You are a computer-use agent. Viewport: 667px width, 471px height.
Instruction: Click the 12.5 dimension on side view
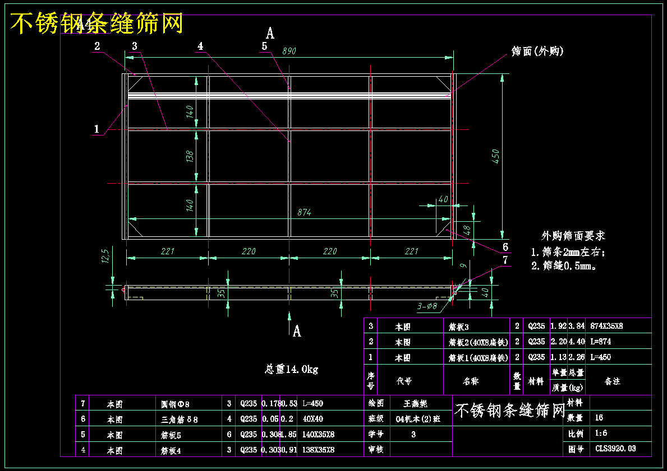click(105, 256)
